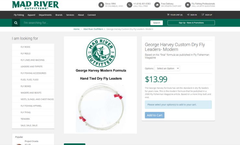
Task: Click the Home breadcrumb link
Action: tap(76, 29)
